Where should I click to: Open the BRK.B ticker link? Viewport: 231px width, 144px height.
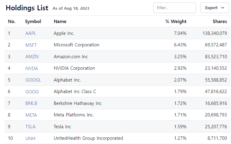31,103
